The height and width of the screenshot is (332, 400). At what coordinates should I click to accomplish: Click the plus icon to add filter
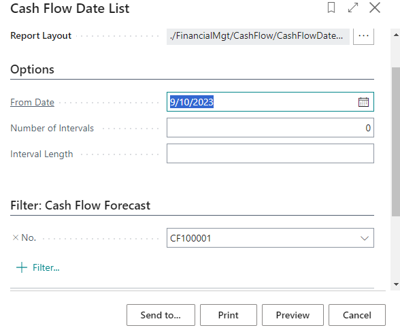(22, 267)
